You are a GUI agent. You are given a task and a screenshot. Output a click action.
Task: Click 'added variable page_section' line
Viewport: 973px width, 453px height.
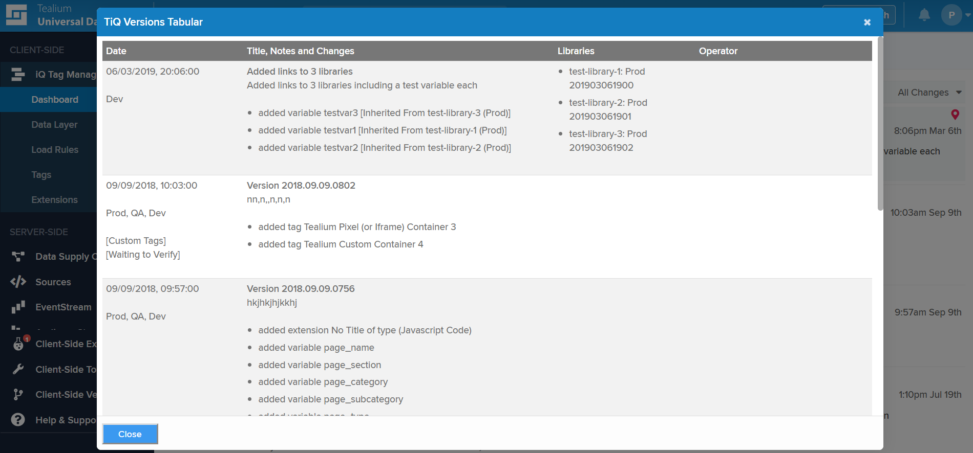(x=320, y=365)
